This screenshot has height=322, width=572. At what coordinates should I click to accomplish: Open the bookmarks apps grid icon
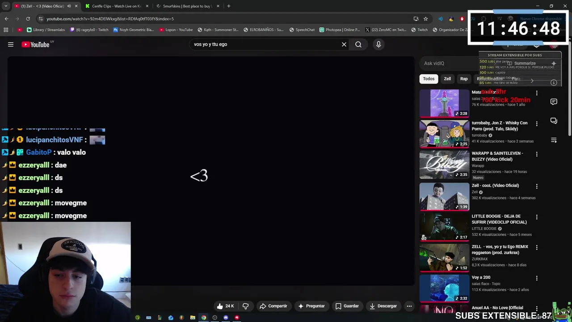[x=6, y=30]
